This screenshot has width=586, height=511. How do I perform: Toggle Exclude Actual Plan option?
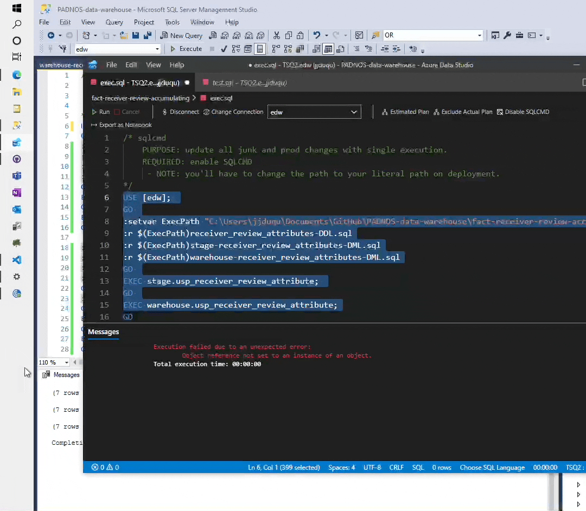click(x=463, y=112)
